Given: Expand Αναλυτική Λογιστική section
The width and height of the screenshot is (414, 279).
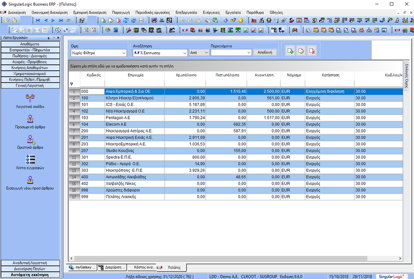Looking at the screenshot, I should 31,263.
